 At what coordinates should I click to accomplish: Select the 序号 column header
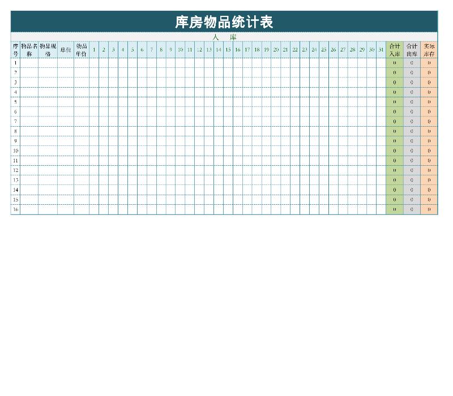16,50
